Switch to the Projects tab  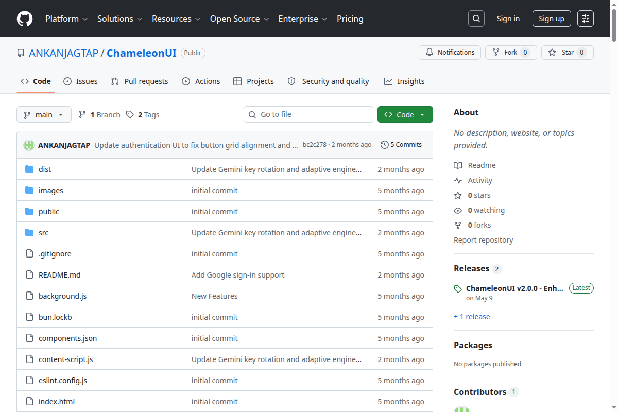(253, 81)
